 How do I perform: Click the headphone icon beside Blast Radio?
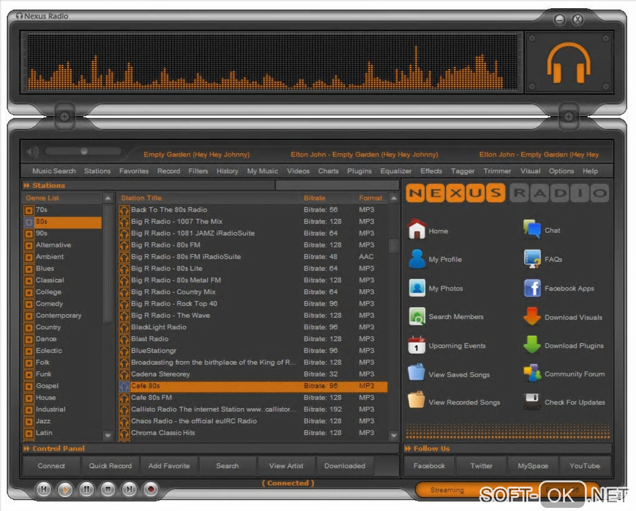click(x=124, y=339)
